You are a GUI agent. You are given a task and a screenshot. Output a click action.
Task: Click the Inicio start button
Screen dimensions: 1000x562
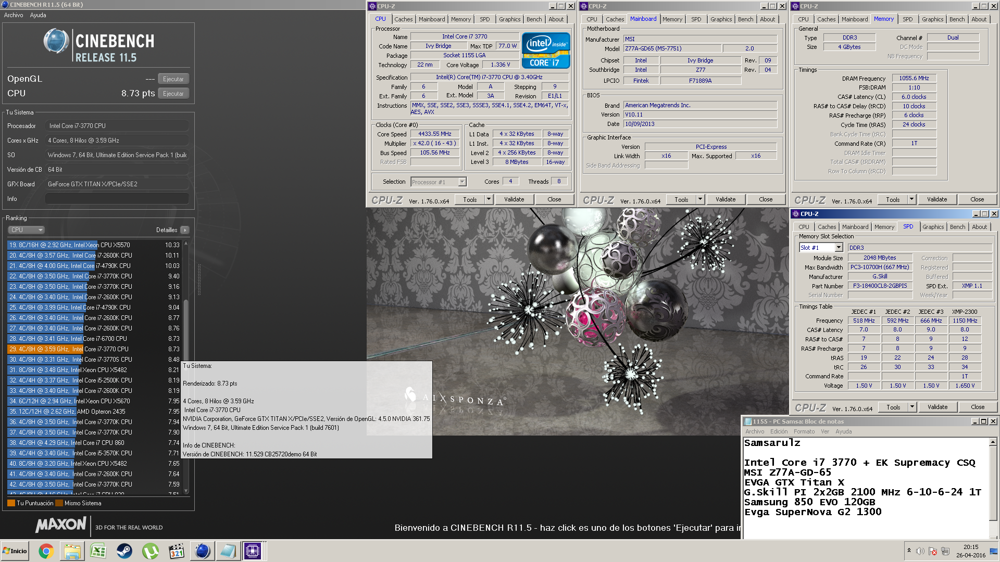tap(15, 551)
